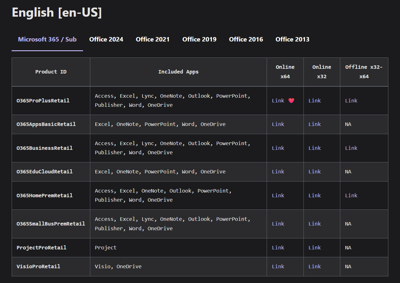This screenshot has height=283, width=400.
Task: Open Online x32 link for ProjectProRetail
Action: [x=314, y=248]
